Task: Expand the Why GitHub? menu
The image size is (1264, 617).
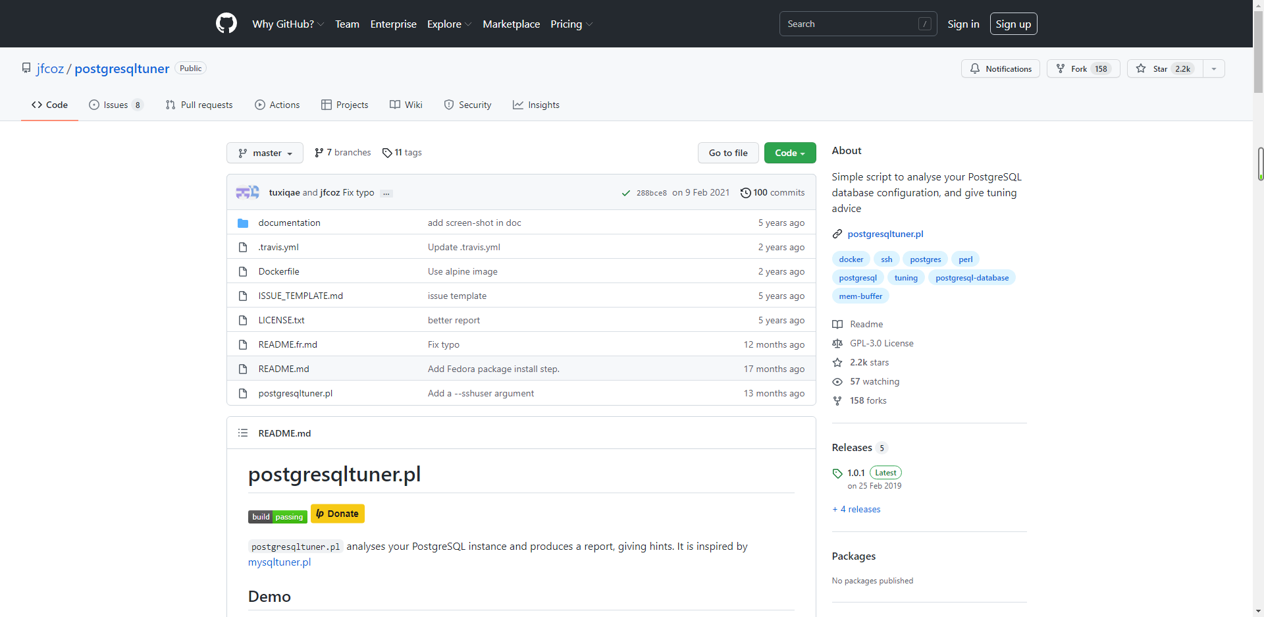Action: (x=288, y=24)
